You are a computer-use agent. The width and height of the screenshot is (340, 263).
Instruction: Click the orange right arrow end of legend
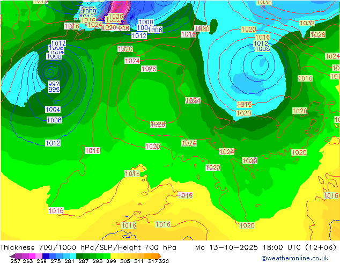pos(160,256)
